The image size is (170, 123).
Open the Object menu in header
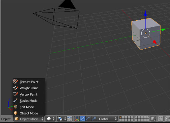click(x=6, y=119)
